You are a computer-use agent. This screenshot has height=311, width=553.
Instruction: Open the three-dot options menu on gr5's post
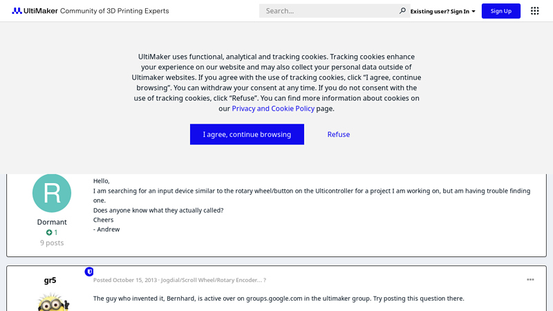pos(530,280)
